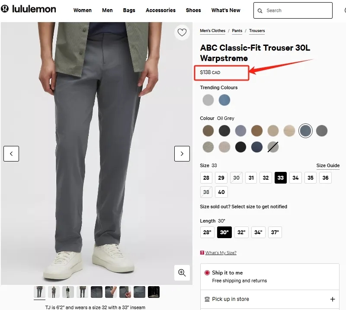Choose the 32" length option

pos(241,232)
